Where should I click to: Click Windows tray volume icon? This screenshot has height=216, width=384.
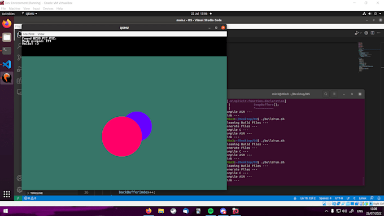coord(344,211)
